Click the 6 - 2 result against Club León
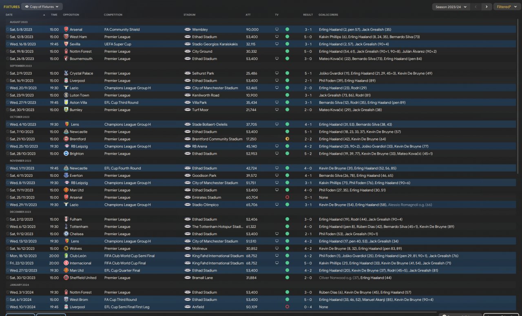The width and height of the screenshot is (522, 316). coord(308,256)
